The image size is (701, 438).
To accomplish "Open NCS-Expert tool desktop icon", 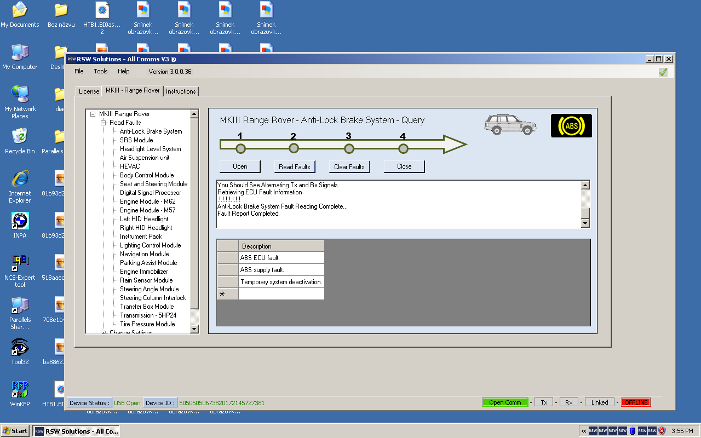I will click(x=20, y=263).
